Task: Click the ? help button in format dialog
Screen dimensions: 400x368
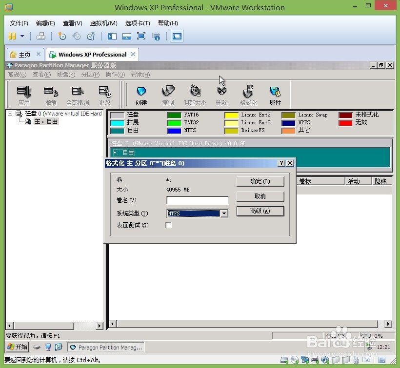Action: coord(281,163)
